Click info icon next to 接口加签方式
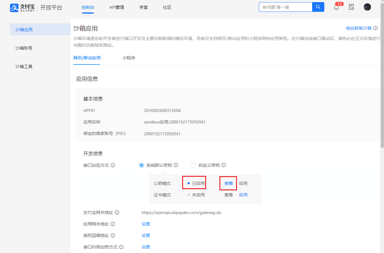 click(x=113, y=165)
